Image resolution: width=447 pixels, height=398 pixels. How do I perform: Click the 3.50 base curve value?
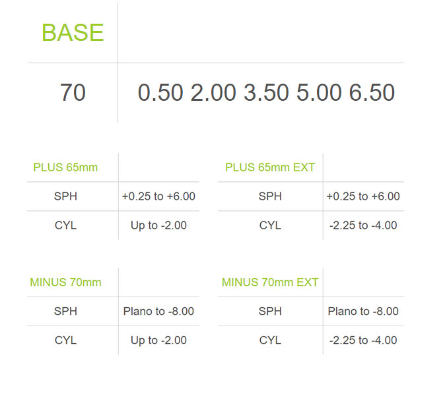coord(266,92)
